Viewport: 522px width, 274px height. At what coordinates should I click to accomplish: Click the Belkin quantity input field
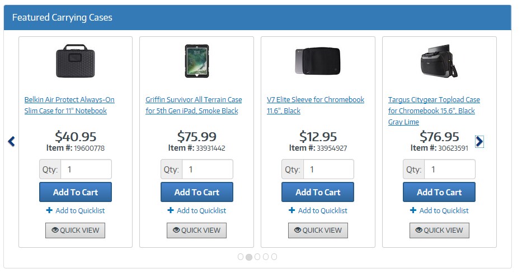tap(86, 169)
